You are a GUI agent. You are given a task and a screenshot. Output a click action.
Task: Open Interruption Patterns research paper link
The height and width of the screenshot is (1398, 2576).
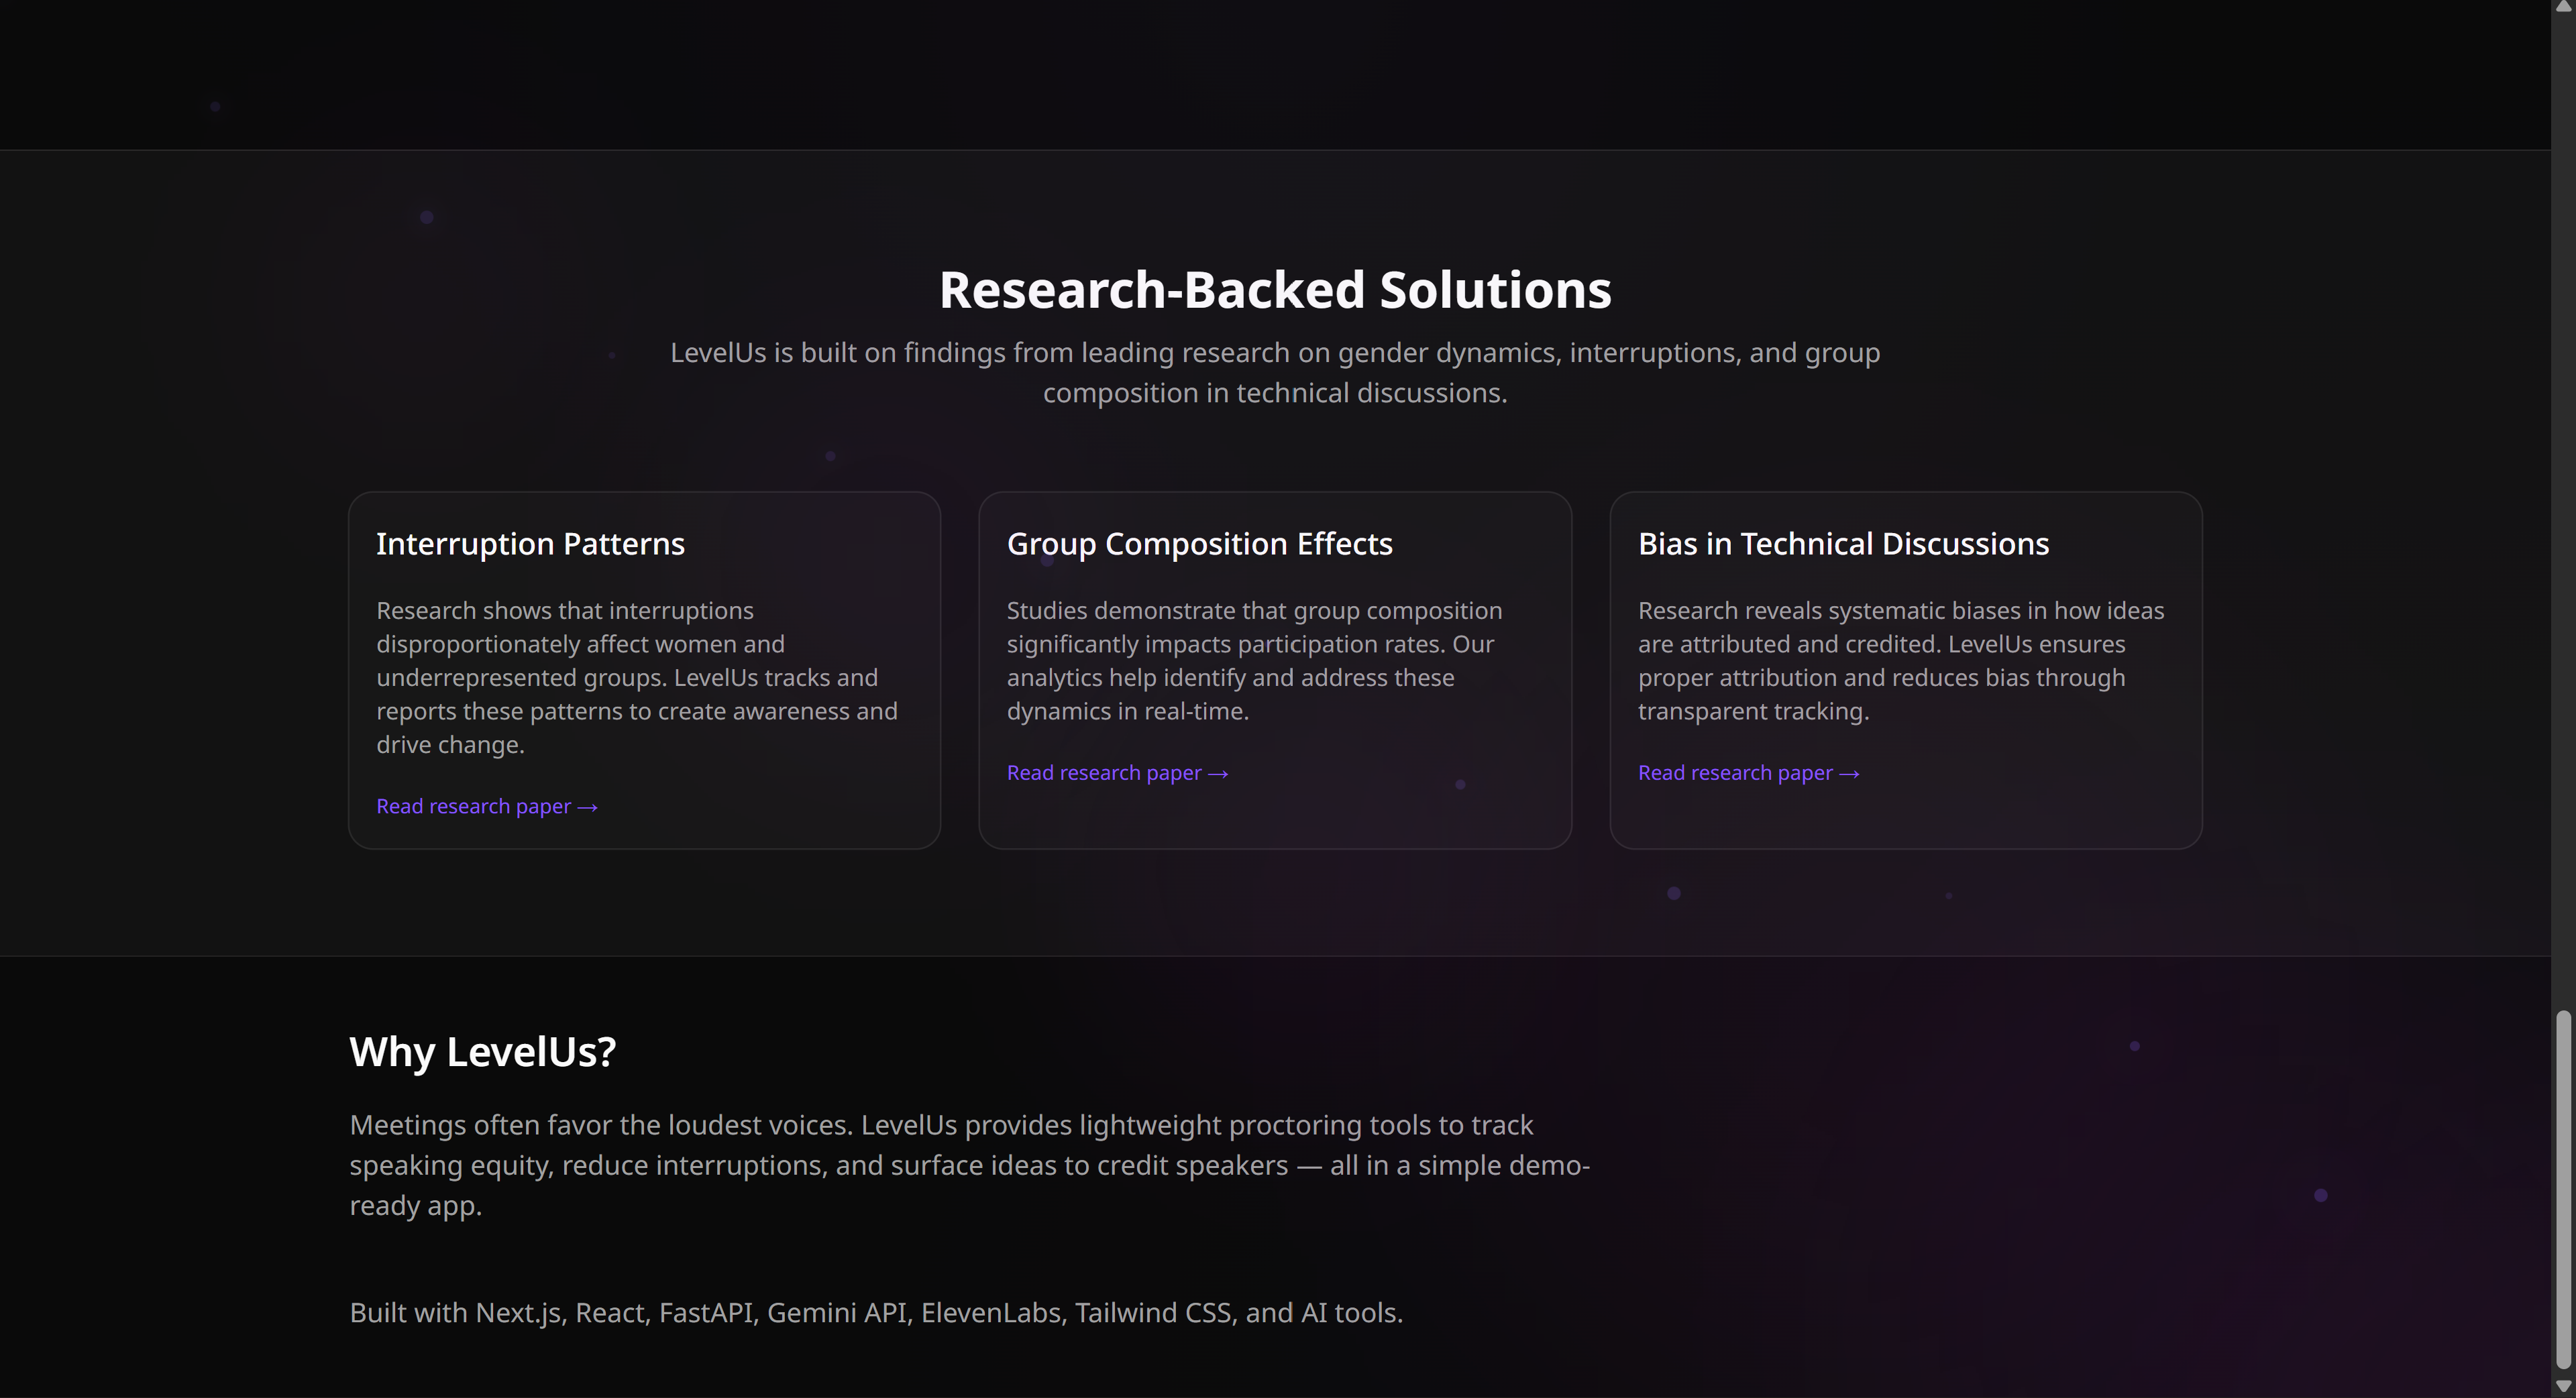[474, 807]
